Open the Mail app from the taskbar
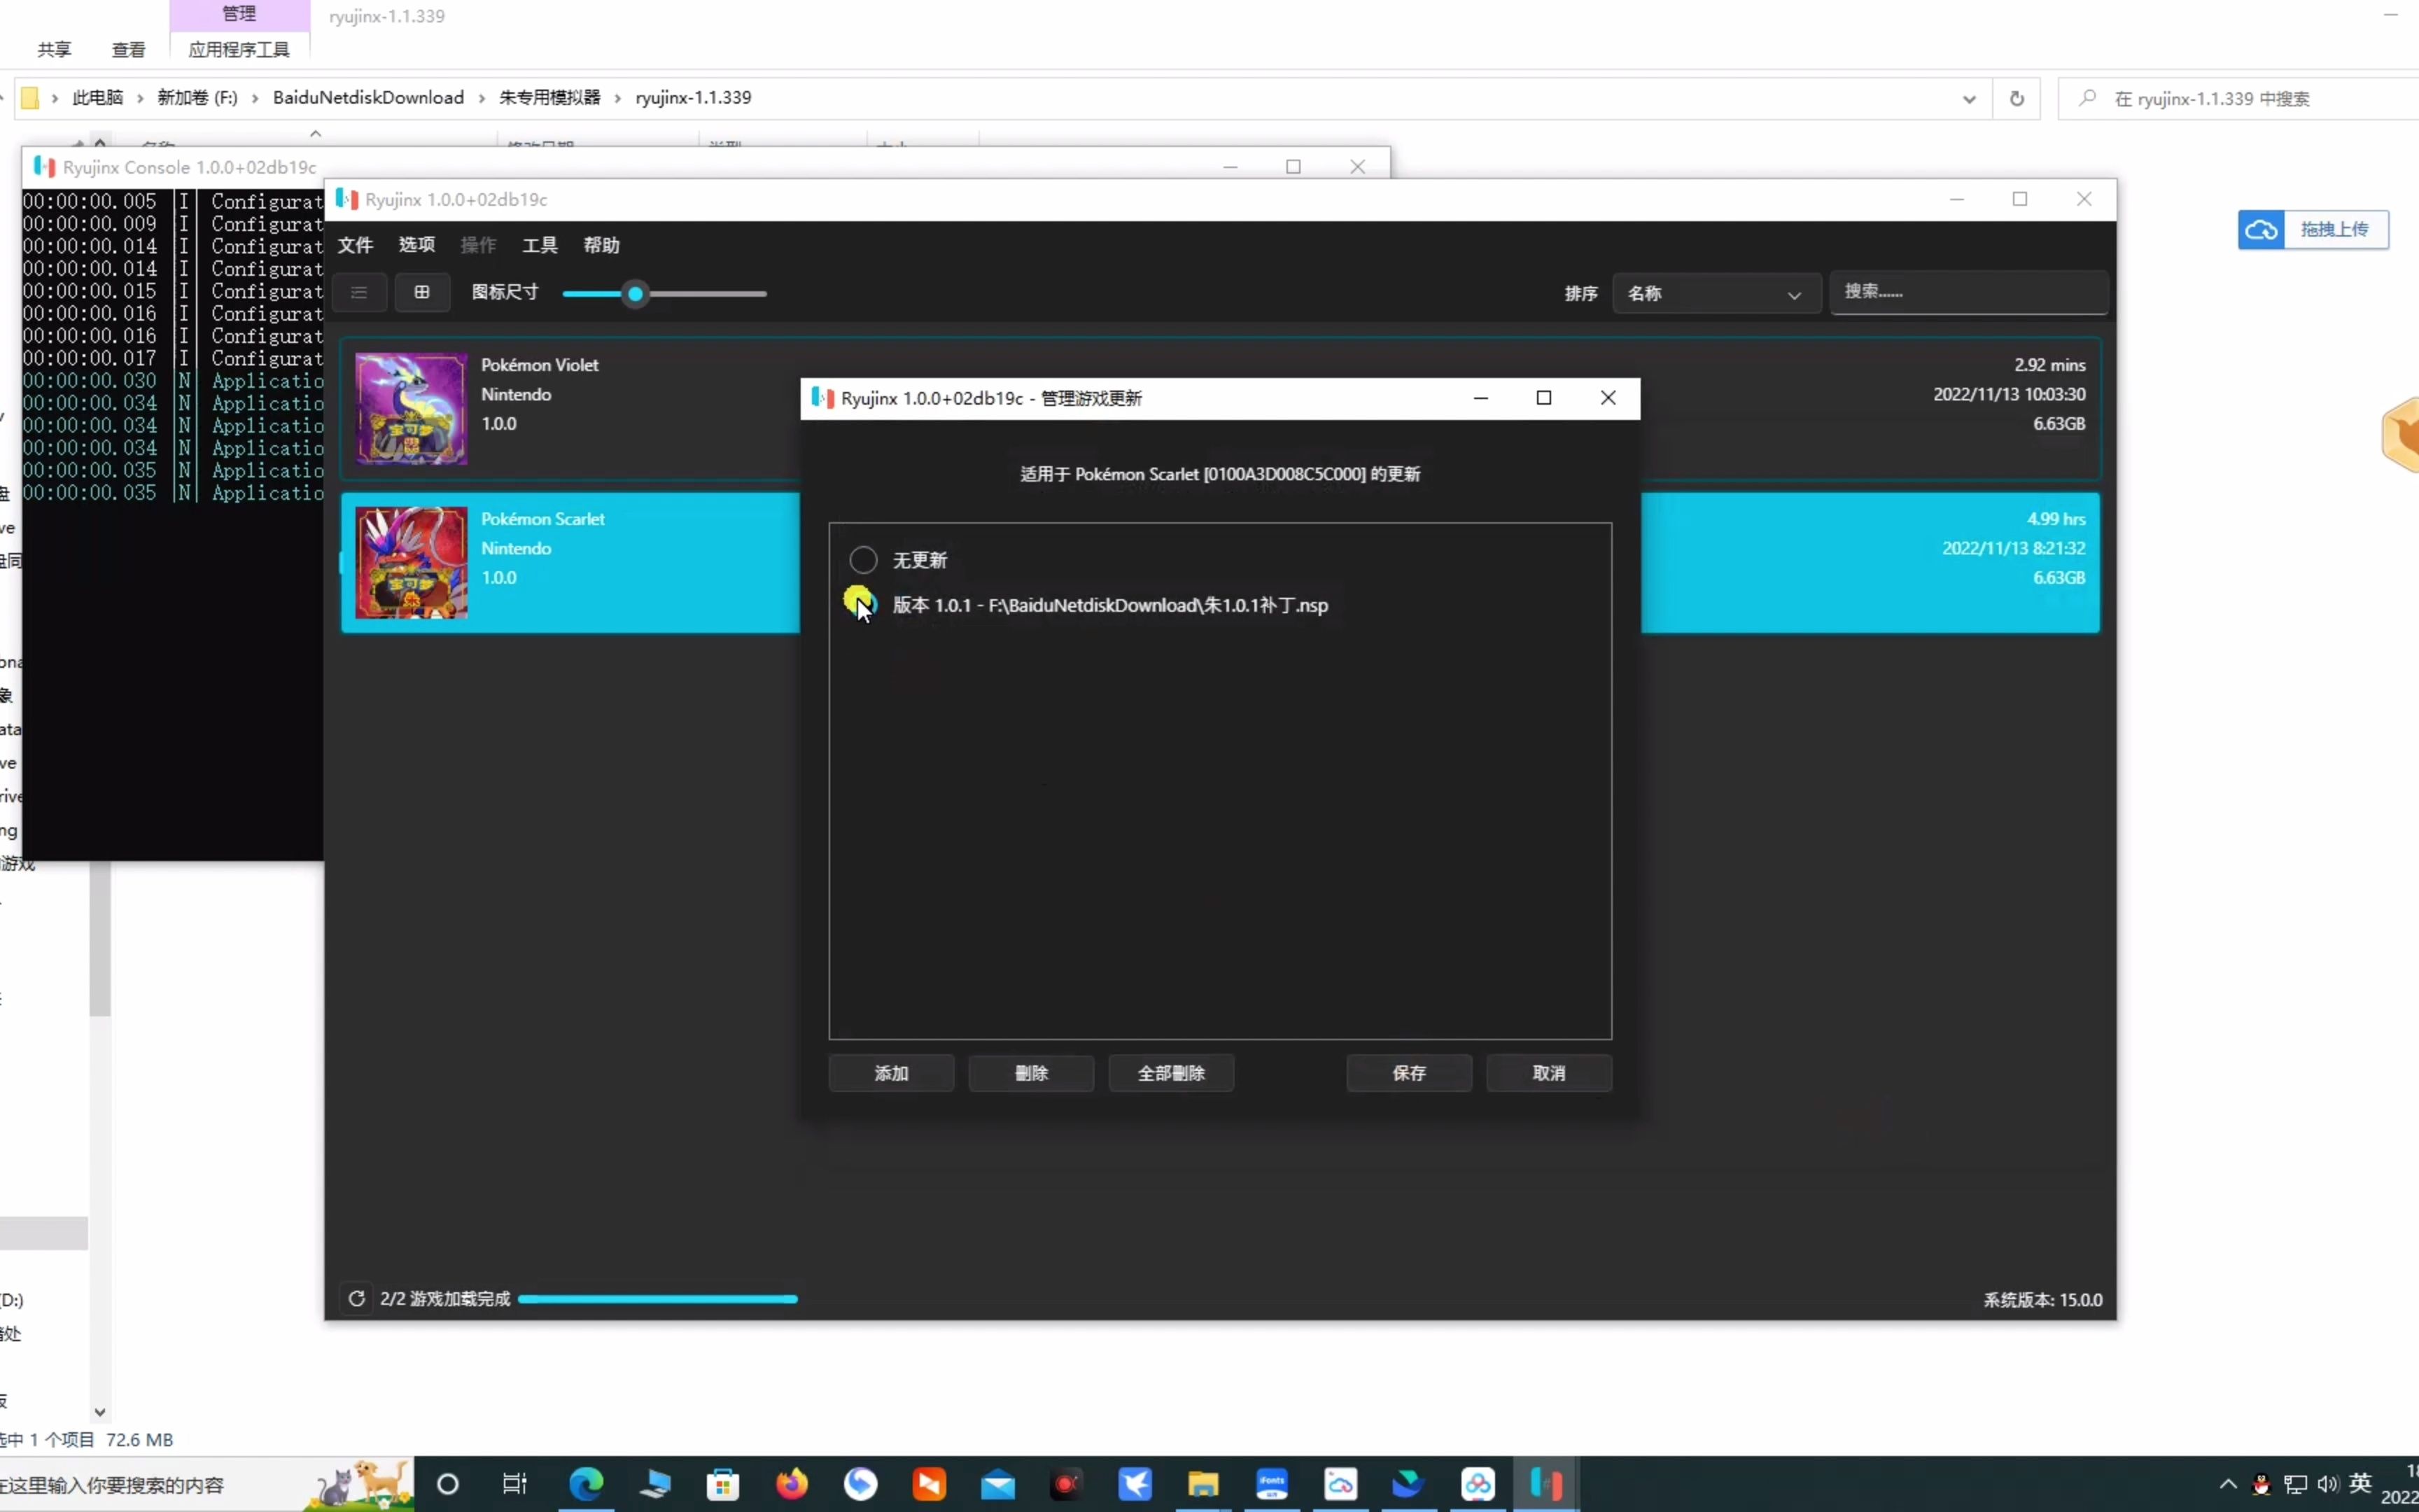 click(x=997, y=1485)
